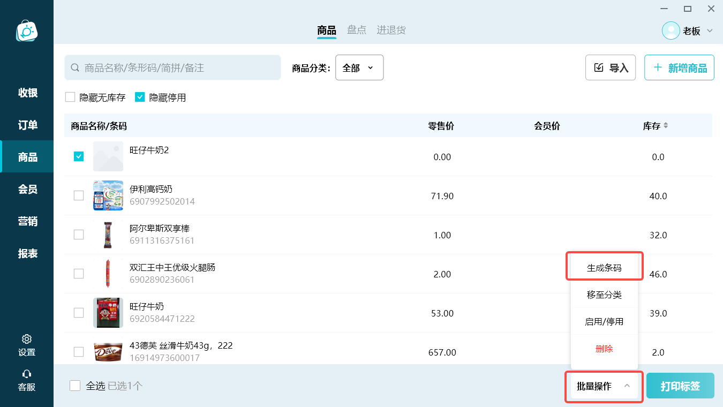Enable the 隐藏无库存 checkbox
This screenshot has height=407, width=723.
(x=70, y=97)
